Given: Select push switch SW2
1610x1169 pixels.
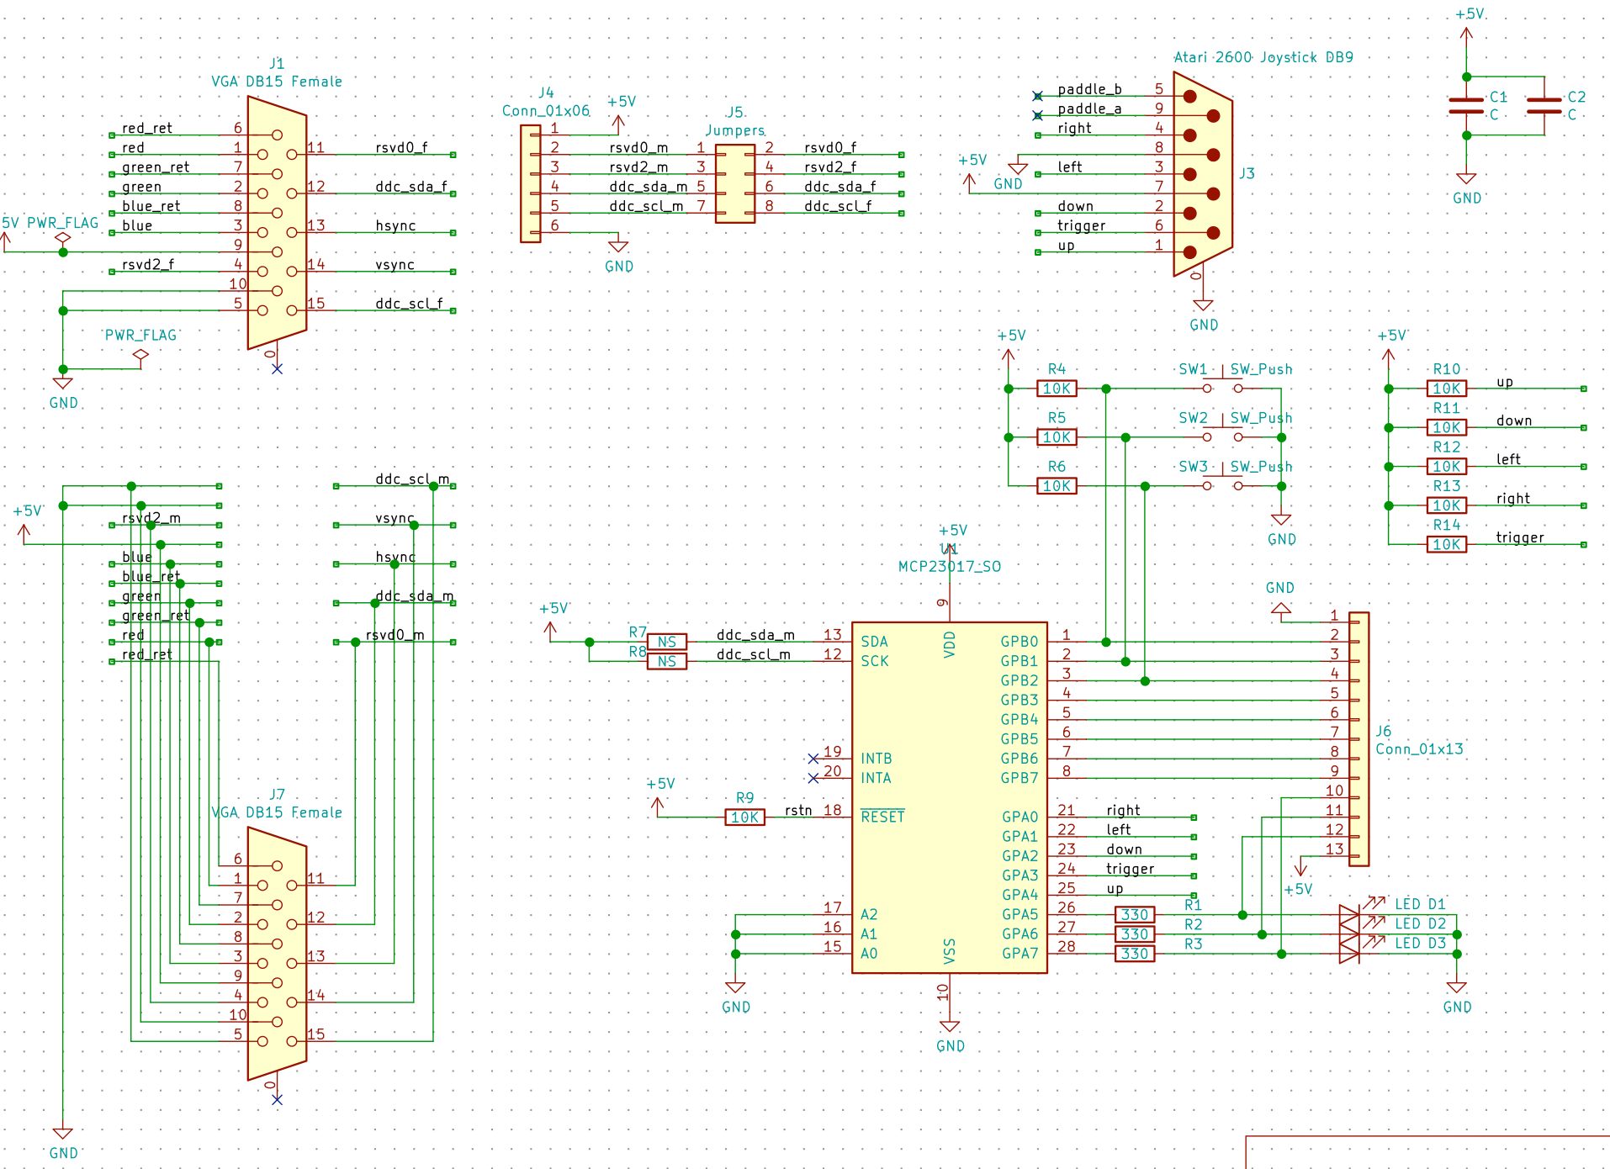Looking at the screenshot, I should 1223,434.
